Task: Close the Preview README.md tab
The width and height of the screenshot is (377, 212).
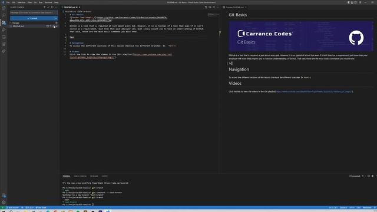Action: tap(246, 7)
